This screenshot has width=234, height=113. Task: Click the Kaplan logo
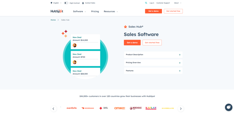[151, 108]
